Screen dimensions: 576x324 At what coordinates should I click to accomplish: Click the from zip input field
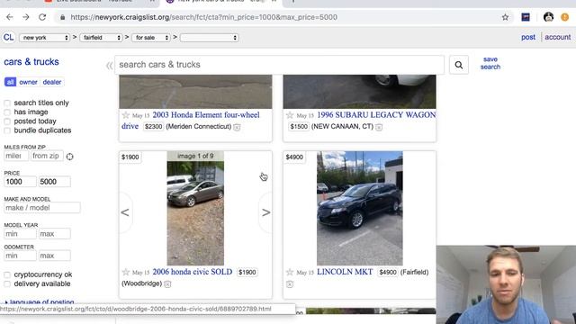coord(47,156)
